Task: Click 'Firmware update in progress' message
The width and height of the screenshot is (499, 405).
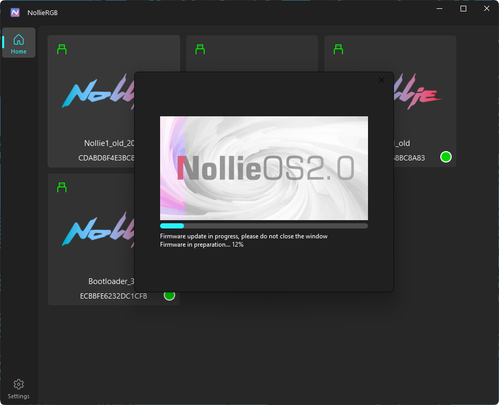Action: coord(244,236)
